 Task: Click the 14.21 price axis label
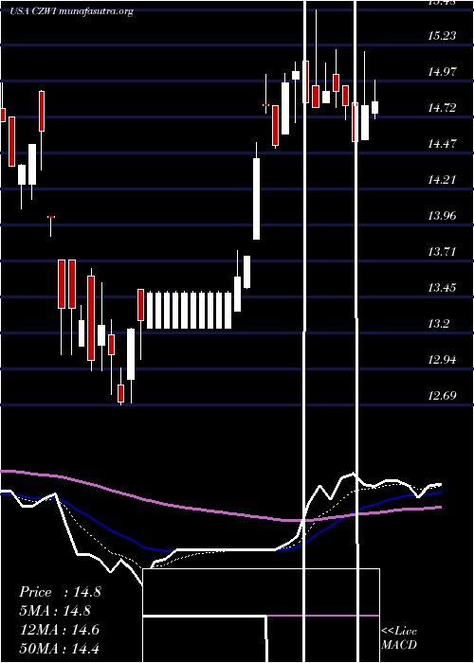point(442,180)
